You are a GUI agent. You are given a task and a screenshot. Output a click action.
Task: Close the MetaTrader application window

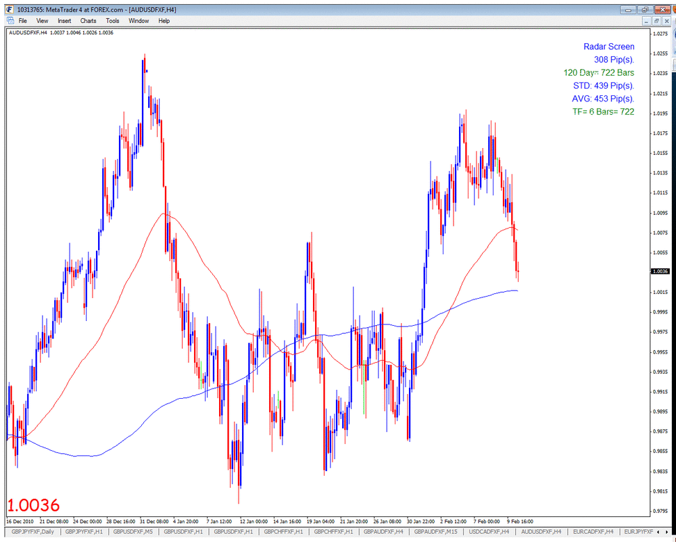662,9
